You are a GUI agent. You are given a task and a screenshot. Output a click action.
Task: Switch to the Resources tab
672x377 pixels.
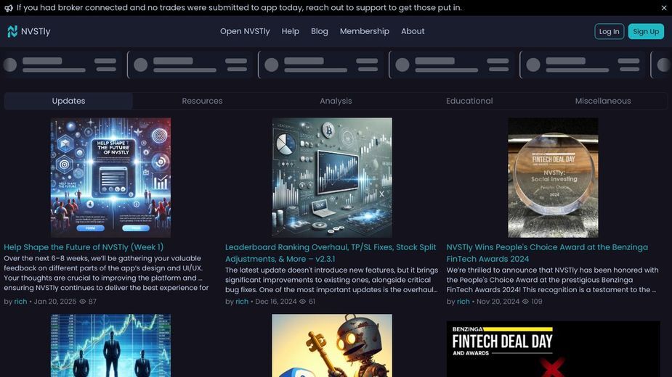coord(202,101)
